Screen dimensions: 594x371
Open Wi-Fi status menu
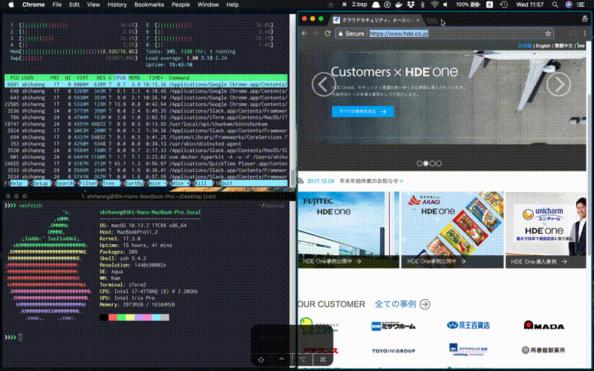[434, 4]
